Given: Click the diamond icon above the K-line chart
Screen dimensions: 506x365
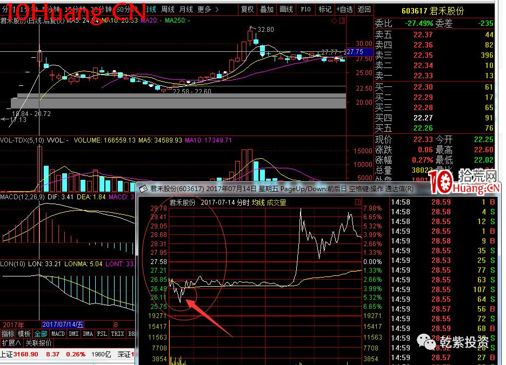Looking at the screenshot, I should click(x=334, y=21).
